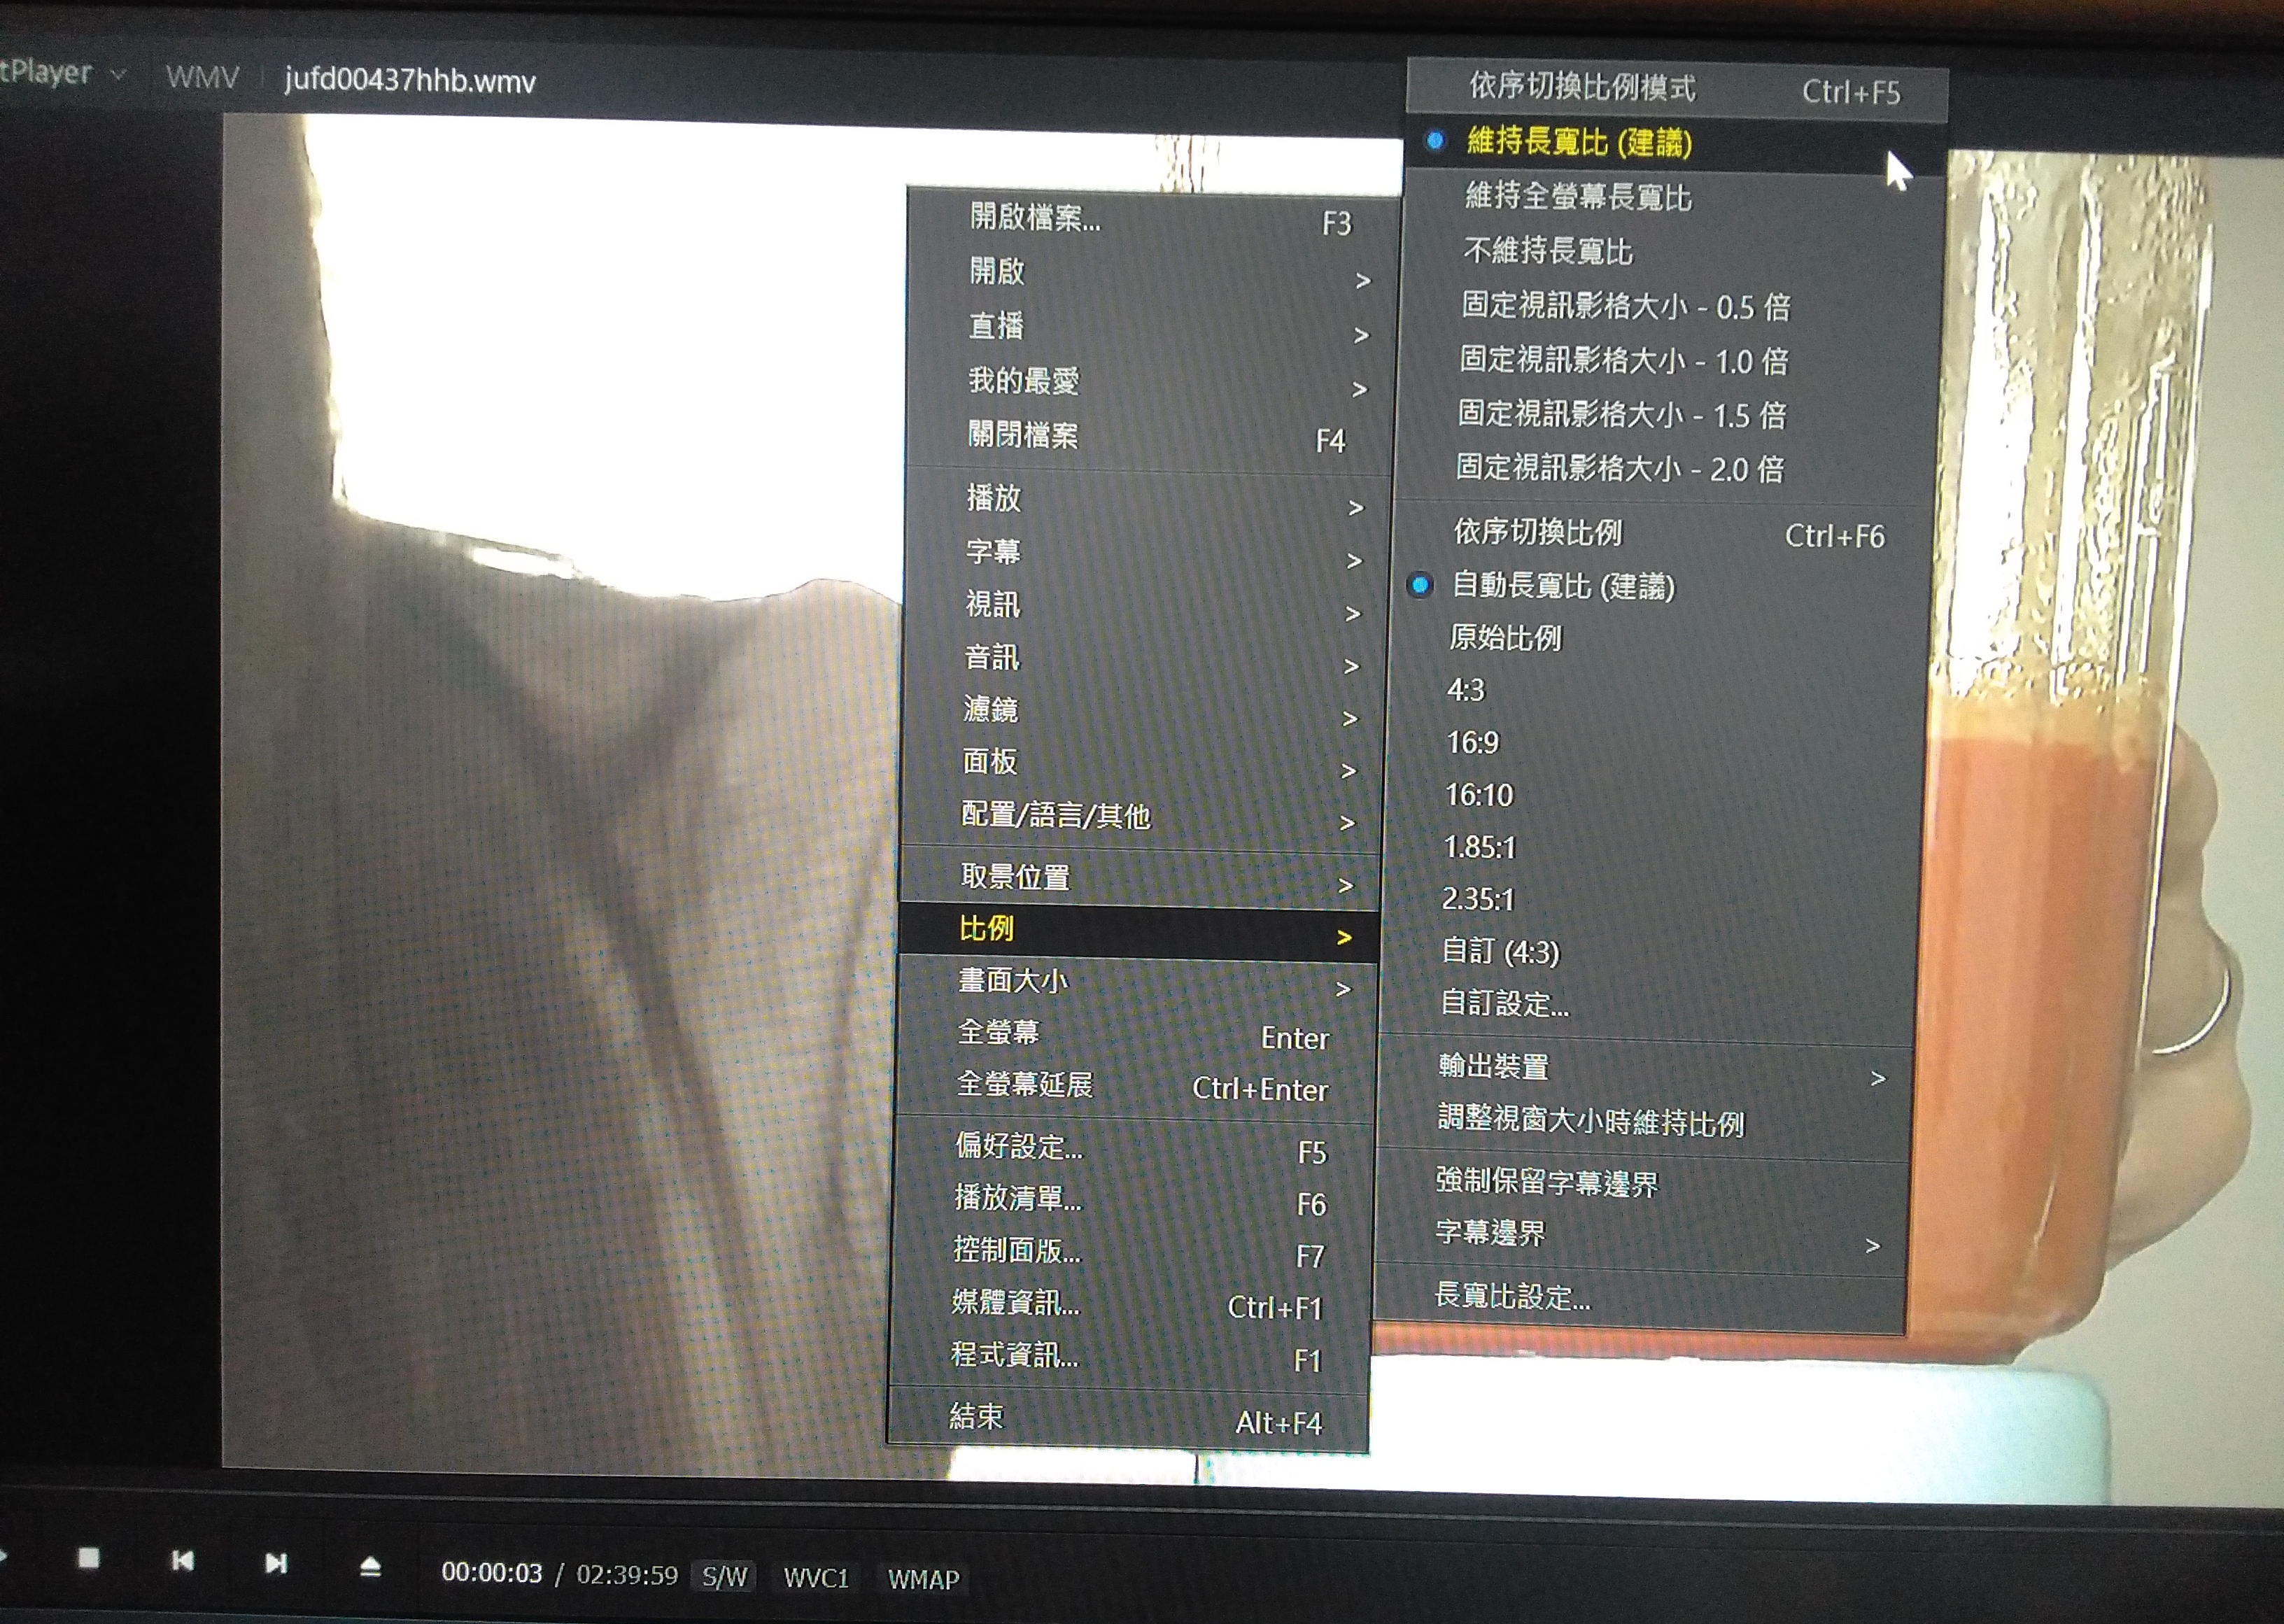Viewport: 2284px width, 1624px height.
Task: Click the eject/open file icon
Action: point(370,1565)
